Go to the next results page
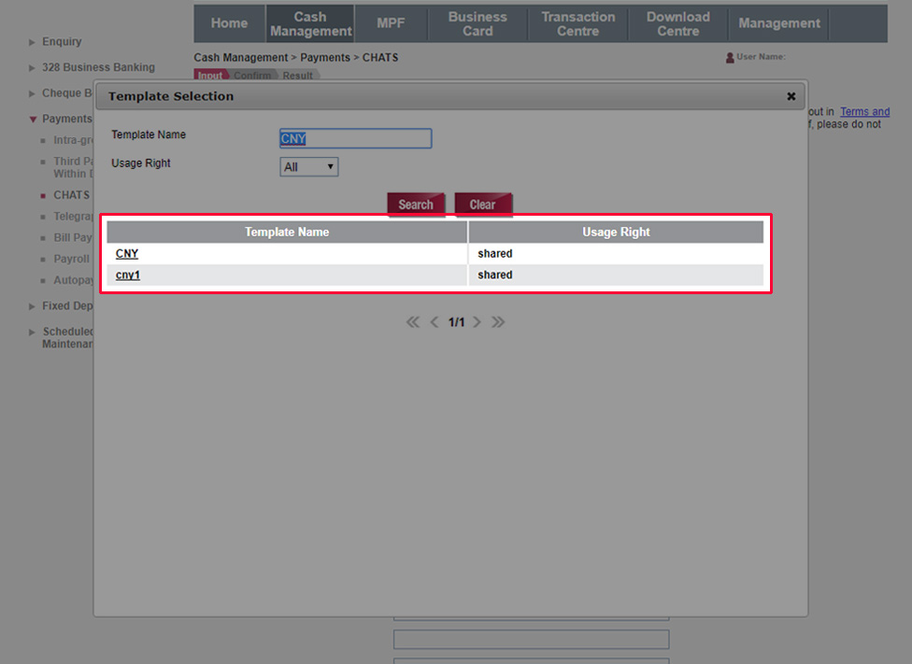This screenshot has height=664, width=912. 477,322
